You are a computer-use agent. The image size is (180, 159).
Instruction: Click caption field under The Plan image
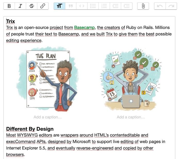click(x=48, y=117)
